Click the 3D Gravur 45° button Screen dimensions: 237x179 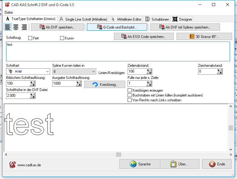(204, 37)
